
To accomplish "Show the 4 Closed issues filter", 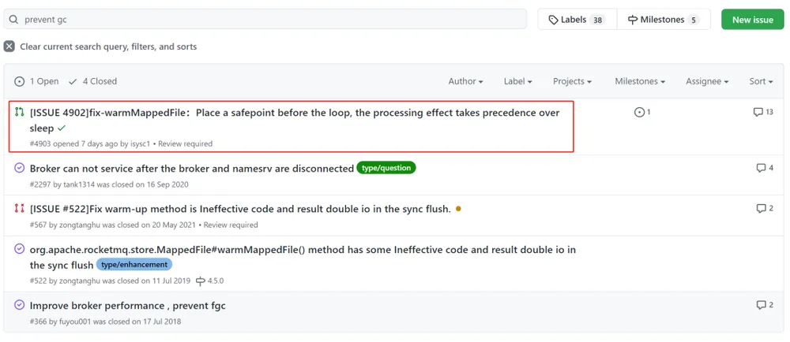I will tap(92, 81).
